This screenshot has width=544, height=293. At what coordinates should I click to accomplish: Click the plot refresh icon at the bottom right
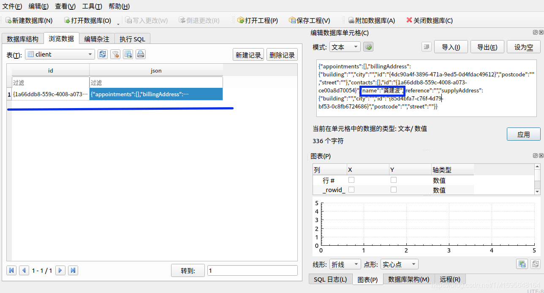tap(535, 264)
